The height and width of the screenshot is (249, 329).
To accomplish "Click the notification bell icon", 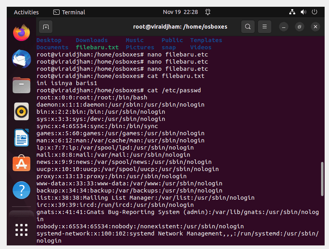I will pos(208,12).
